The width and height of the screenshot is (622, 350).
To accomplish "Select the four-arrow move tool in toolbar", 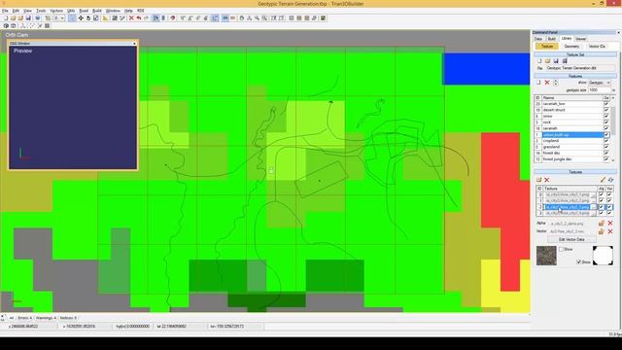I will 81,18.
